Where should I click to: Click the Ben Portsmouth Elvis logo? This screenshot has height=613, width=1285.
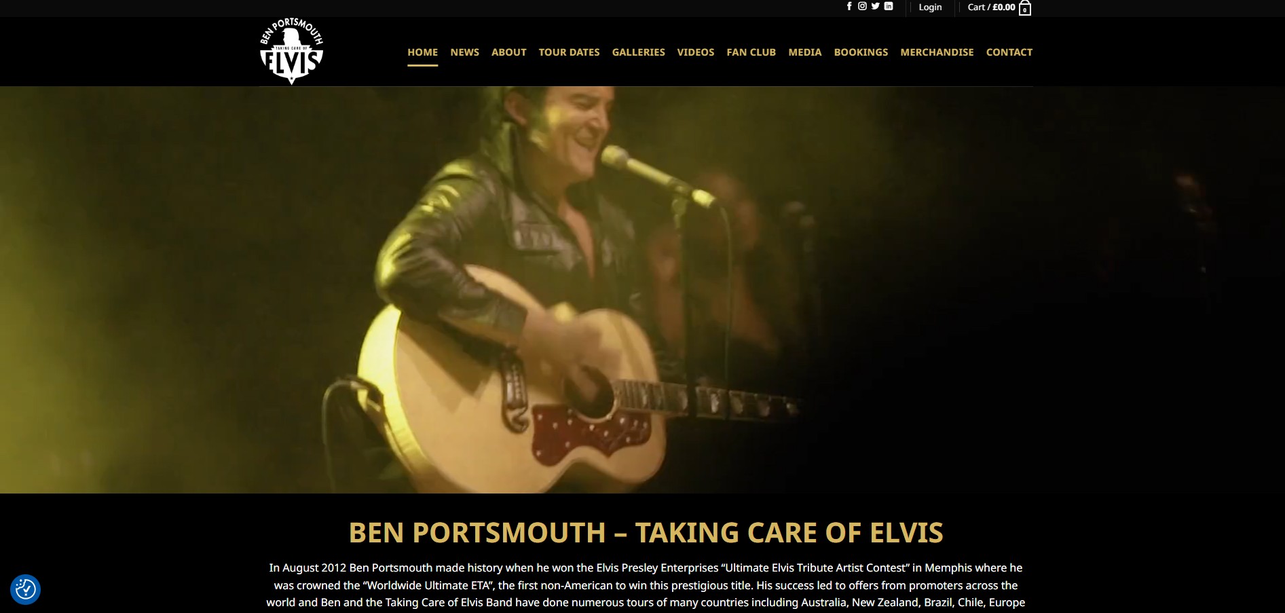pos(292,52)
